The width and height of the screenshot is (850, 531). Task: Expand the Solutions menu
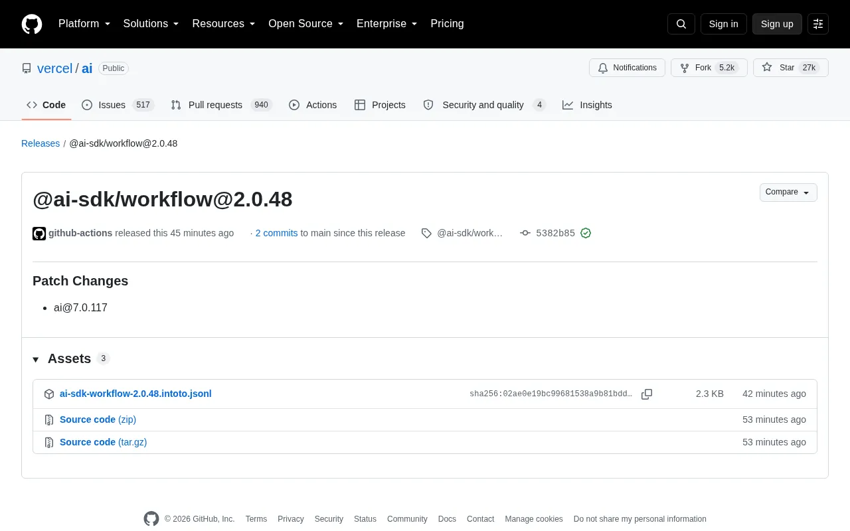pos(151,24)
